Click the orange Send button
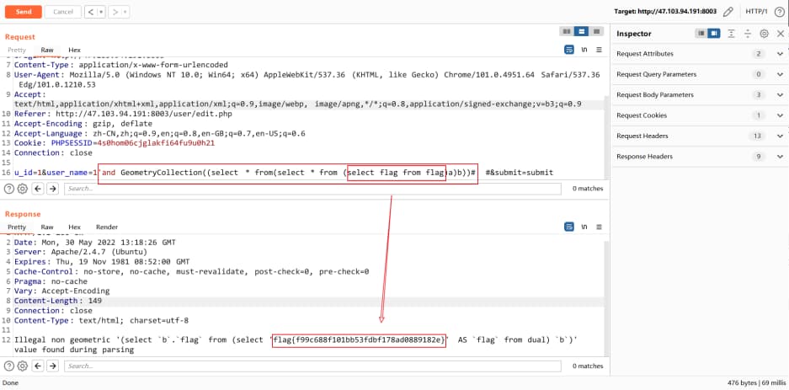The image size is (789, 390). click(x=23, y=12)
